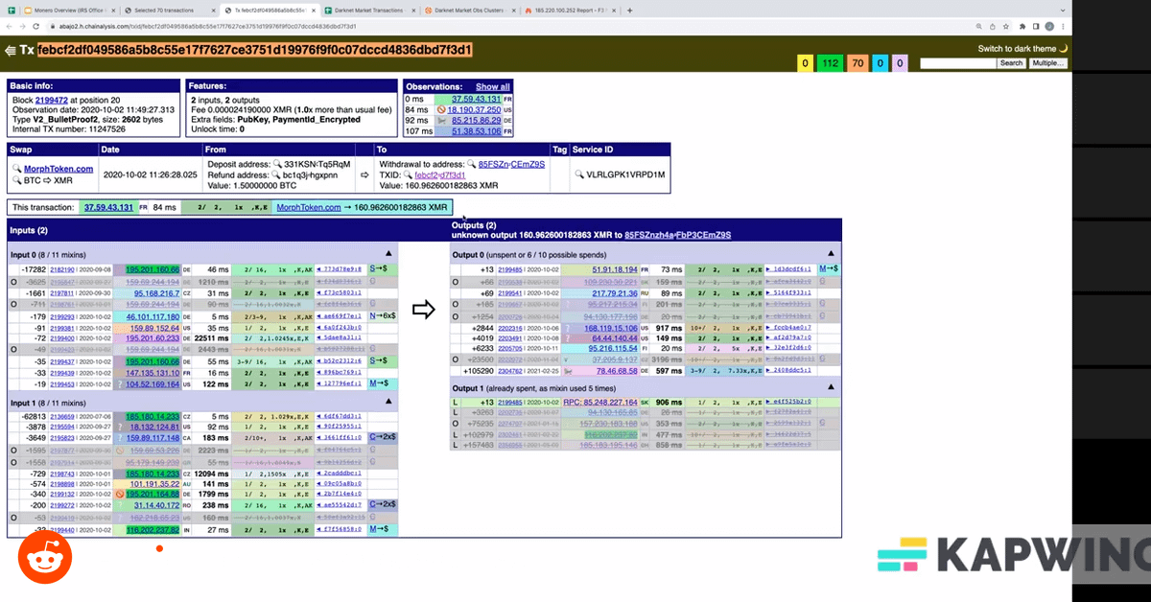
Task: Toggle the green 112 counter filter box
Action: pyautogui.click(x=831, y=64)
